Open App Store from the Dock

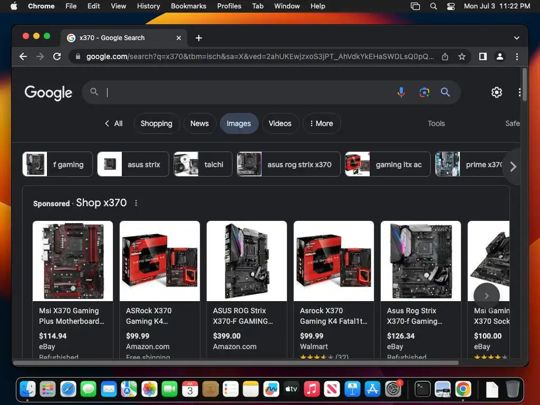tap(372, 389)
